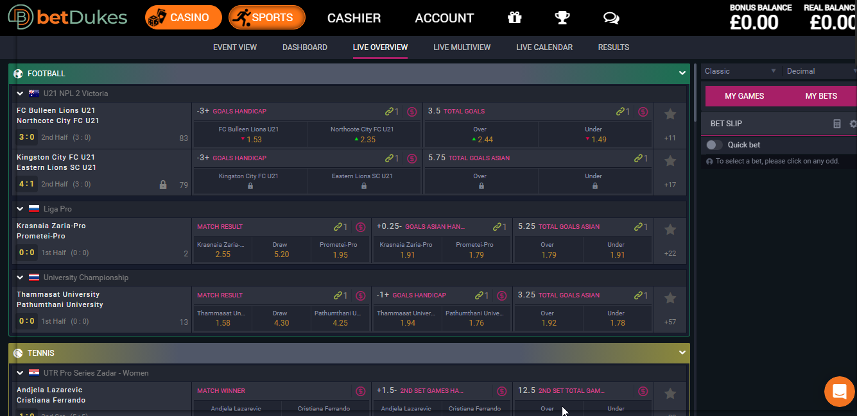Go to the Results tab
The width and height of the screenshot is (857, 416).
pos(614,47)
